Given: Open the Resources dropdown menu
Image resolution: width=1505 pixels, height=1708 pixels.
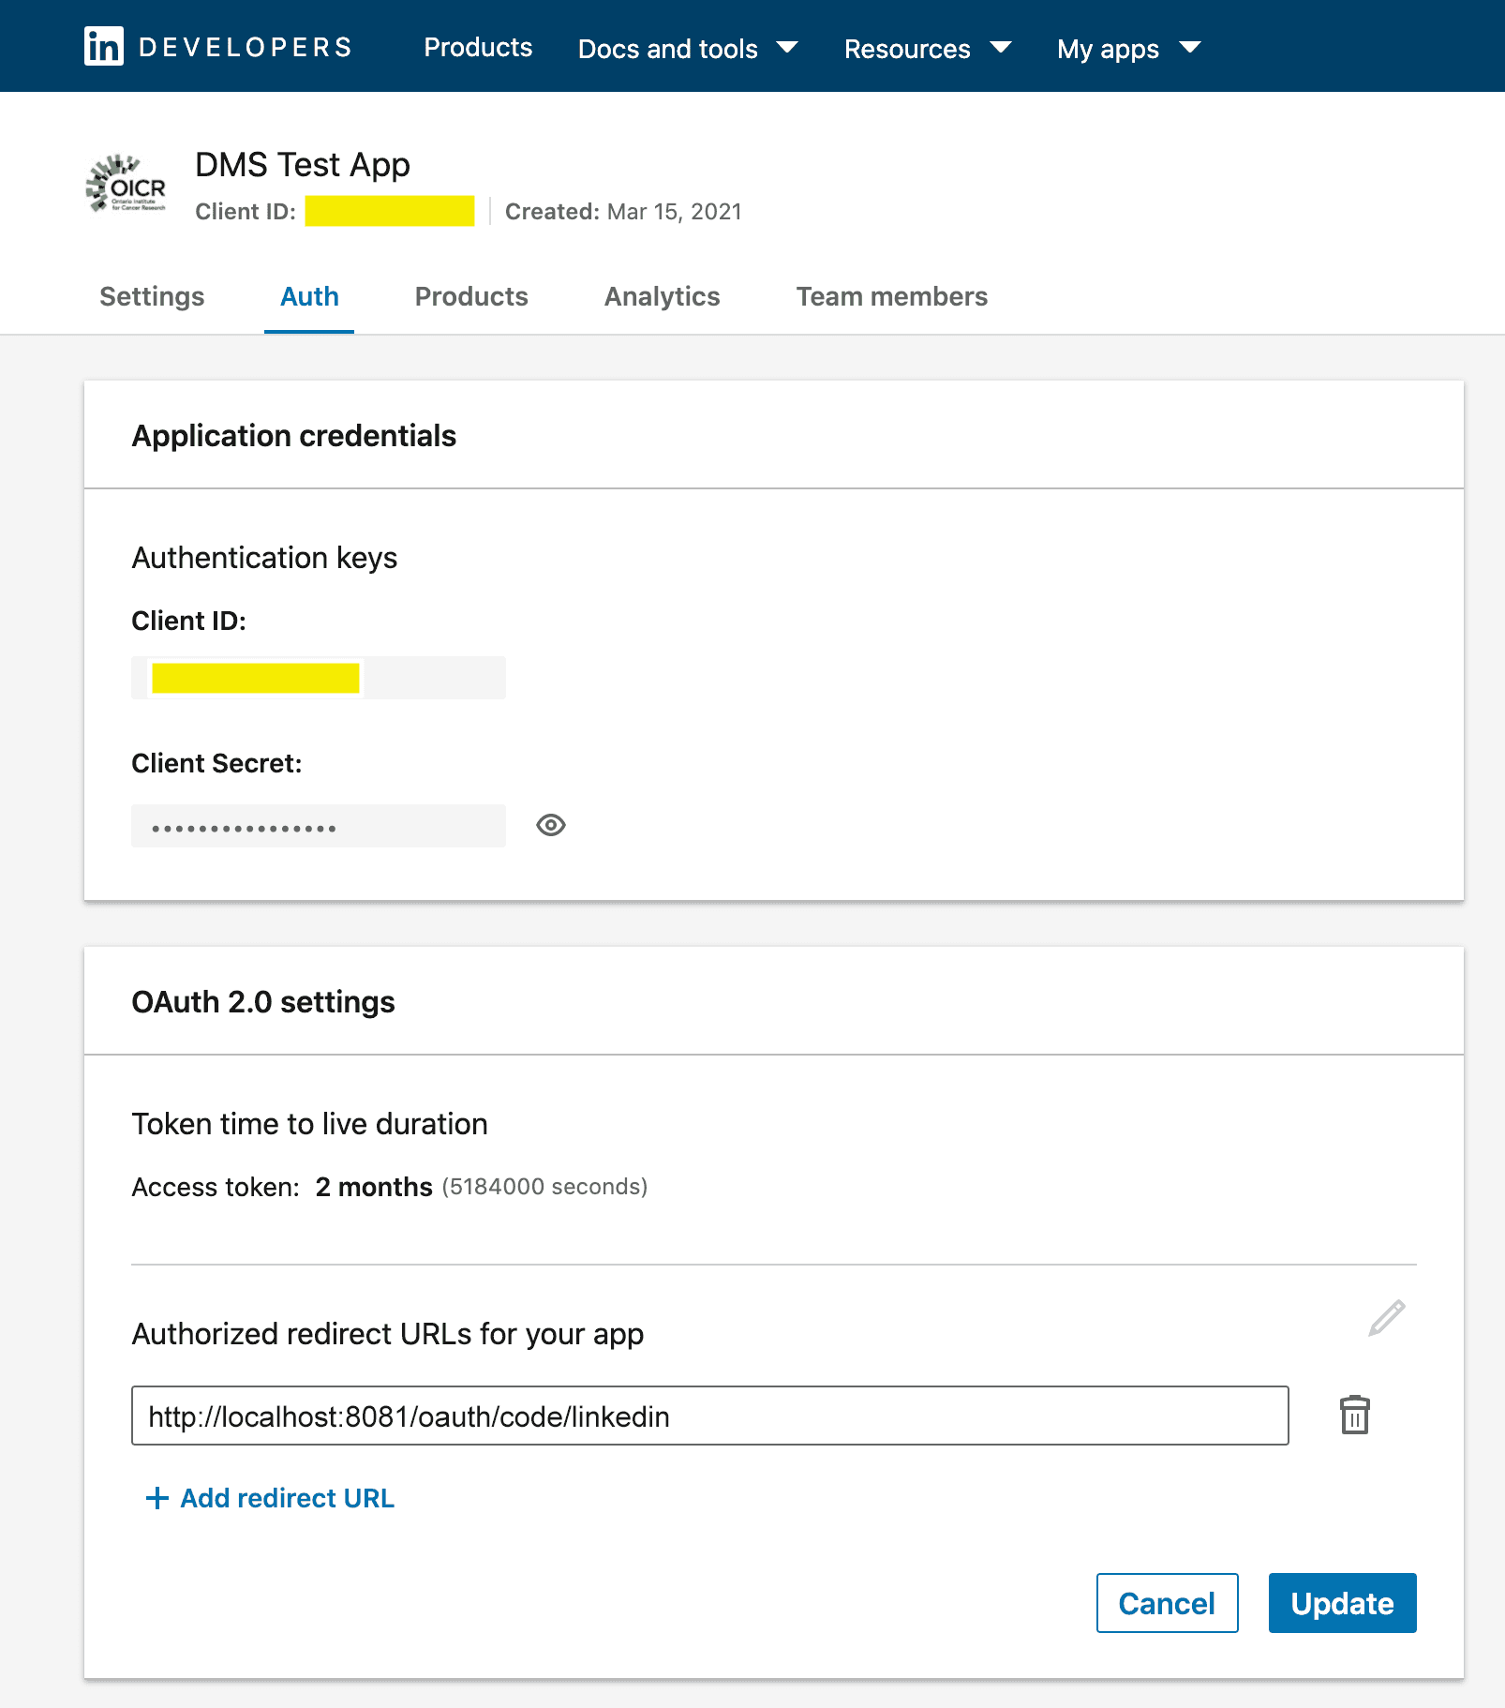Looking at the screenshot, I should click(x=927, y=48).
